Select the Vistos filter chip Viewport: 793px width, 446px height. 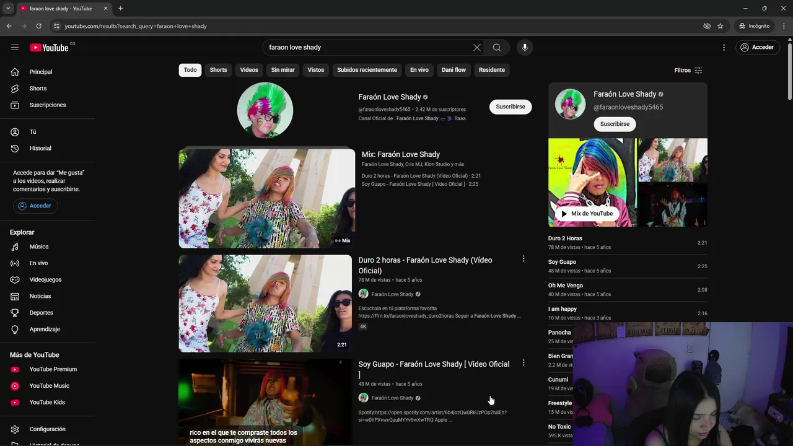coord(316,70)
